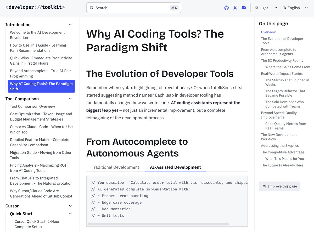This screenshot has height=231, width=314.
Task: Open the X (Twitter) icon link
Action: tap(235, 8)
